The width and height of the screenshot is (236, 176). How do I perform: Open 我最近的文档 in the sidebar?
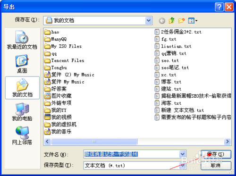pyautogui.click(x=22, y=40)
